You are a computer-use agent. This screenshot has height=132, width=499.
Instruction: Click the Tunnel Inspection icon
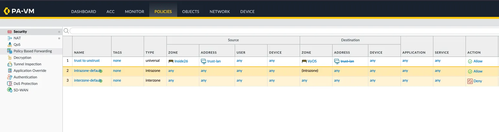tap(9, 64)
